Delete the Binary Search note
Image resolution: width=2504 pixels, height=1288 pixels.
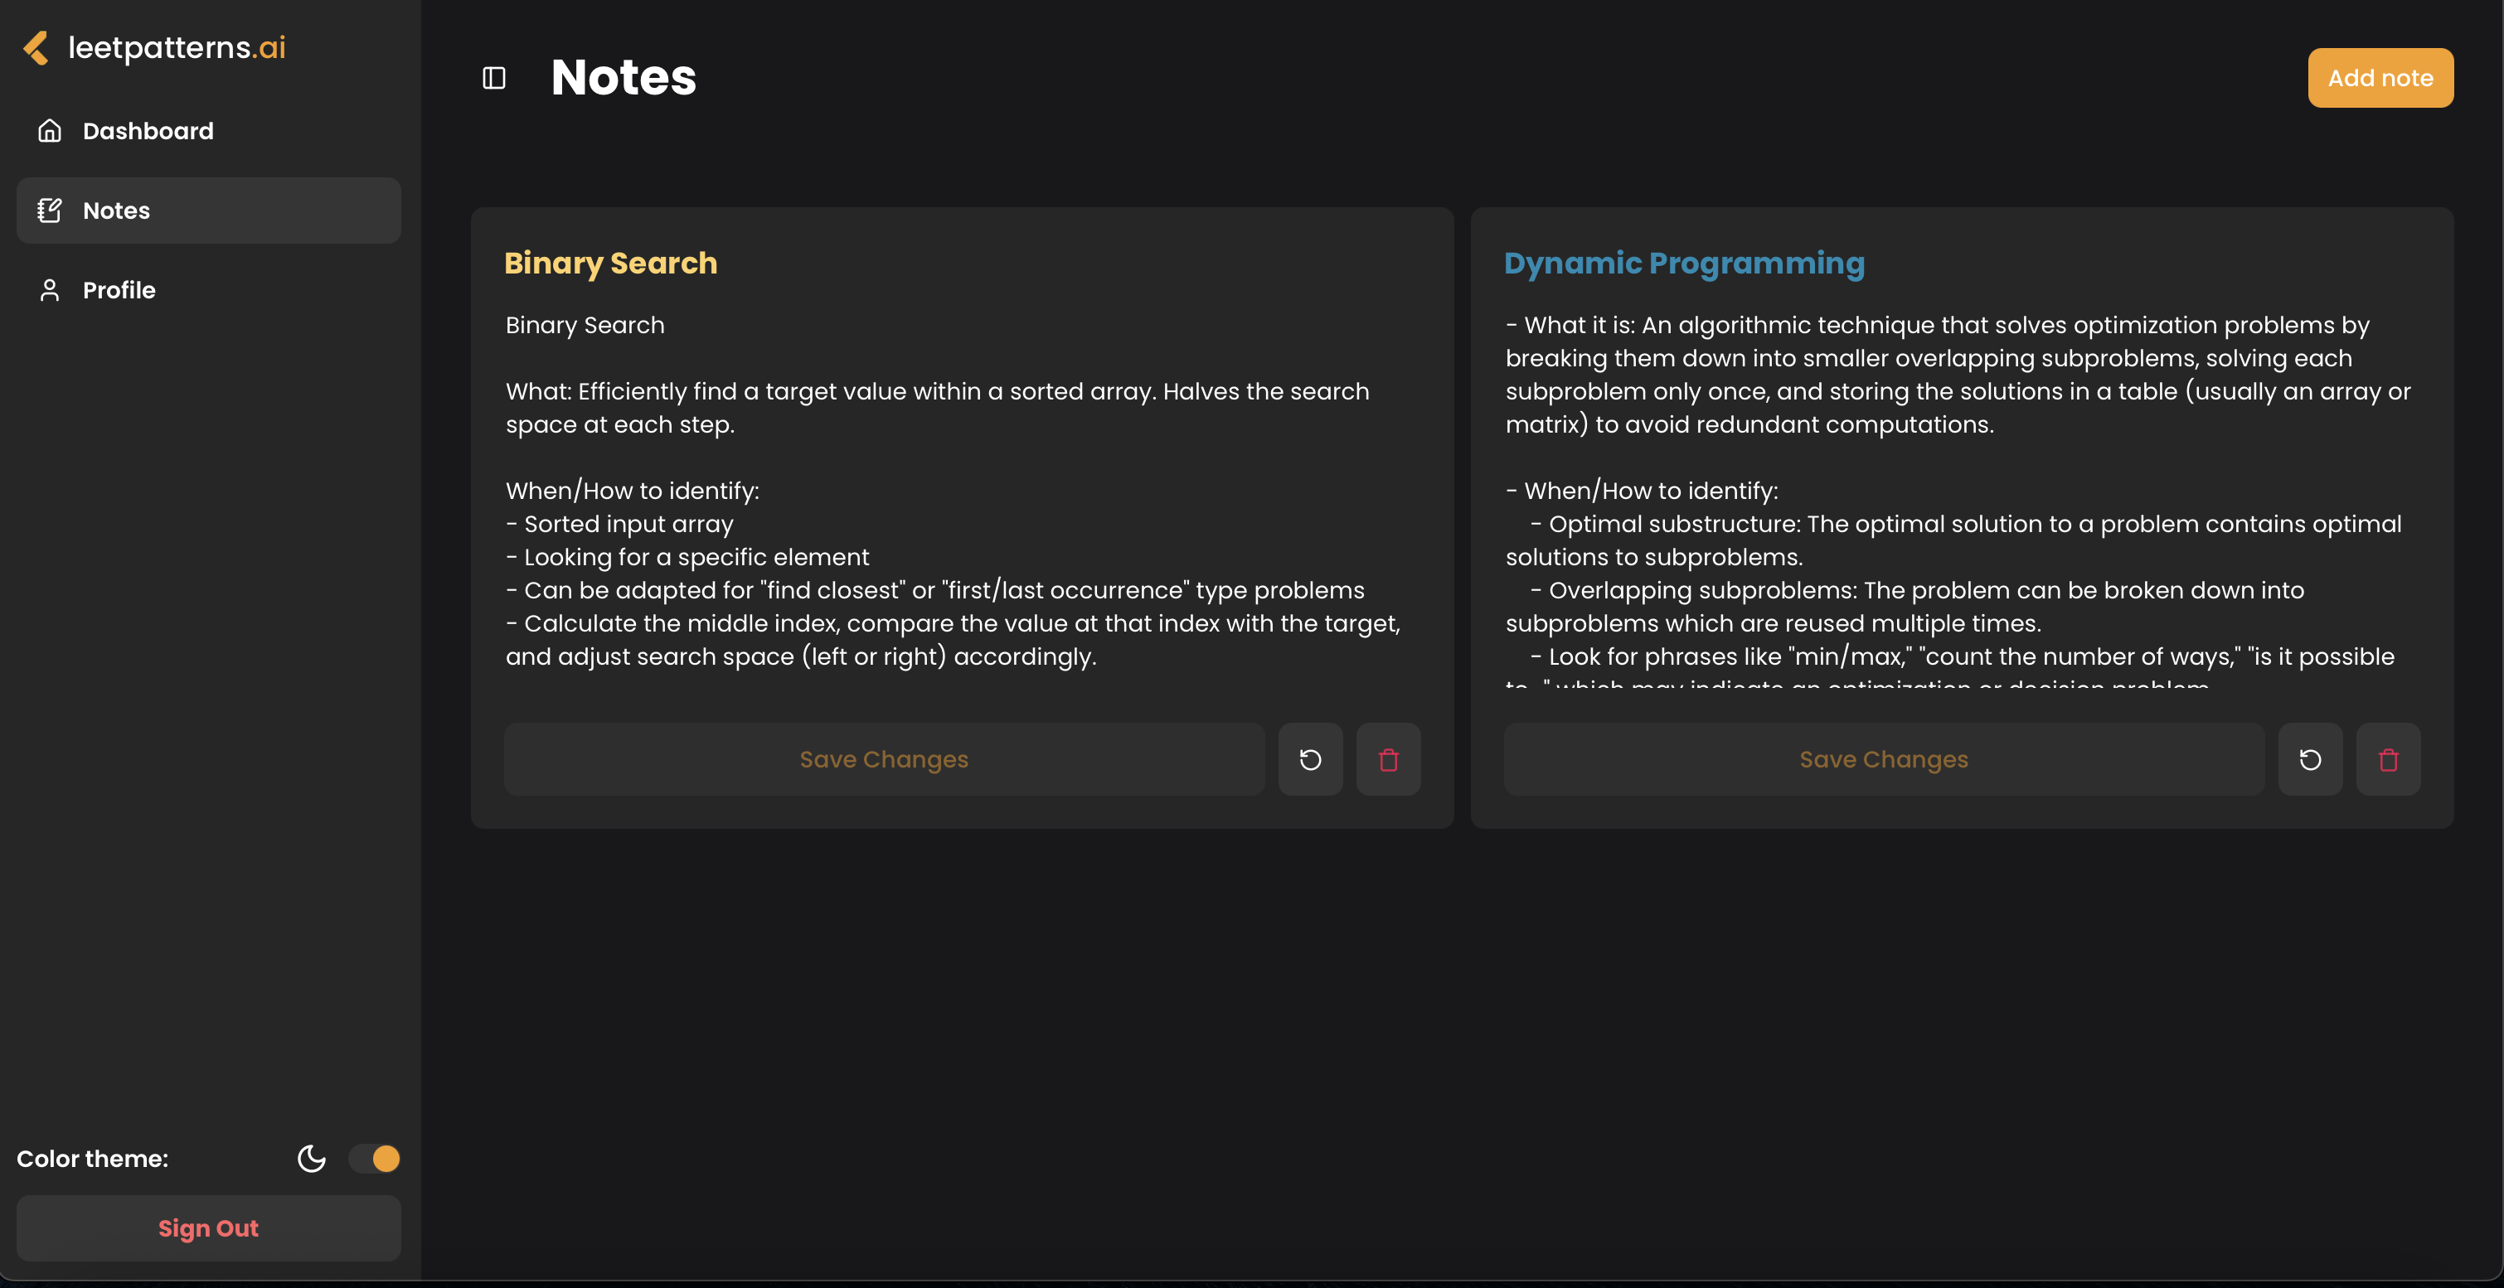click(1388, 759)
